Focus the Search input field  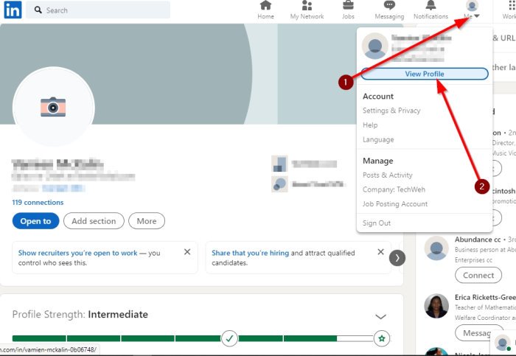pyautogui.click(x=98, y=10)
